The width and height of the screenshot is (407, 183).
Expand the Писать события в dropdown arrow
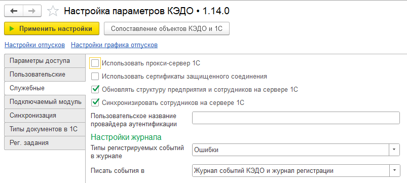[x=394, y=170]
